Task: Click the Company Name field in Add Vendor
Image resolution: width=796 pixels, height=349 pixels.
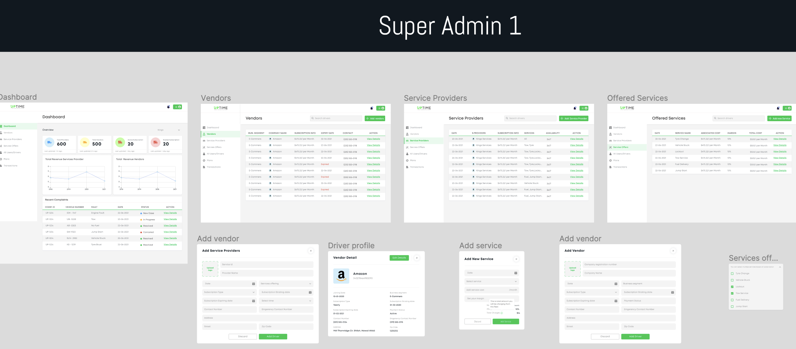Action: 629,273
